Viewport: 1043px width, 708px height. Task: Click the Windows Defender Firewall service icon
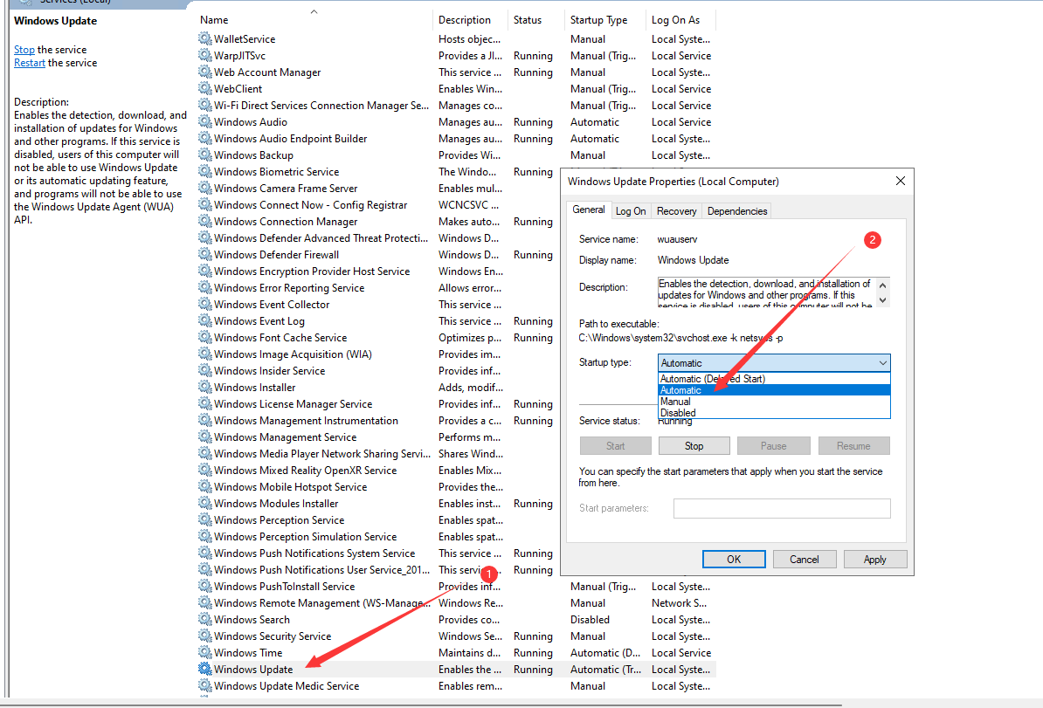(205, 255)
